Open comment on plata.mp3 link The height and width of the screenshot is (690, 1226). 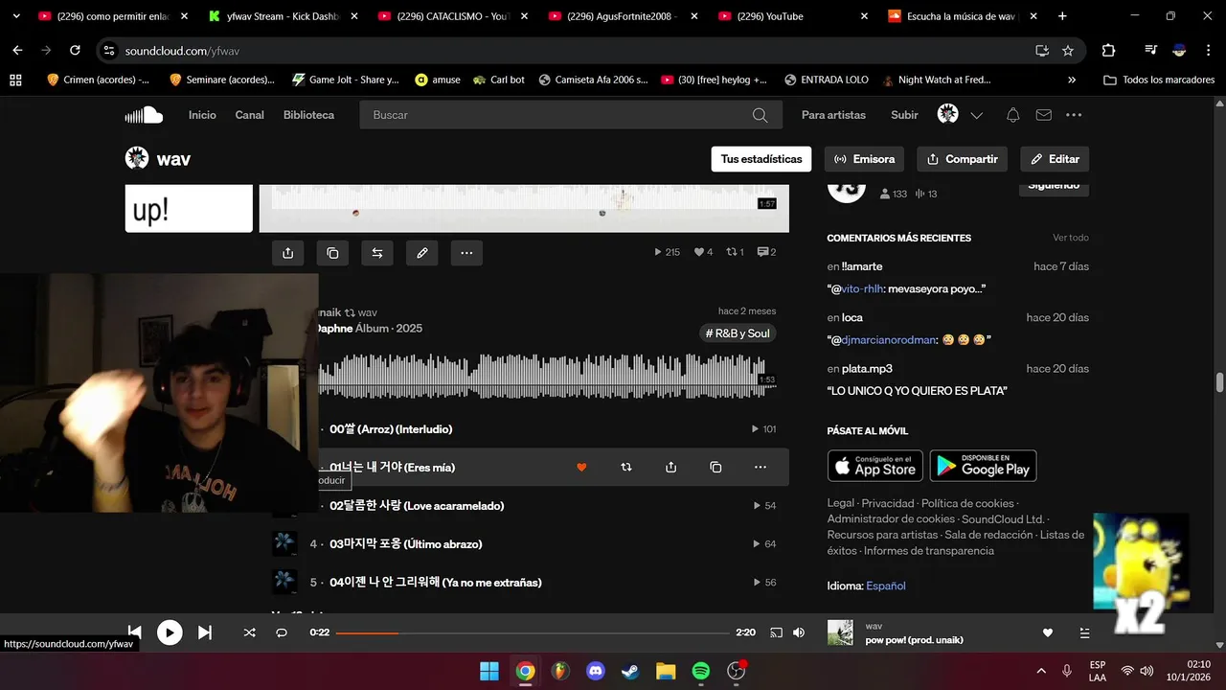click(867, 369)
